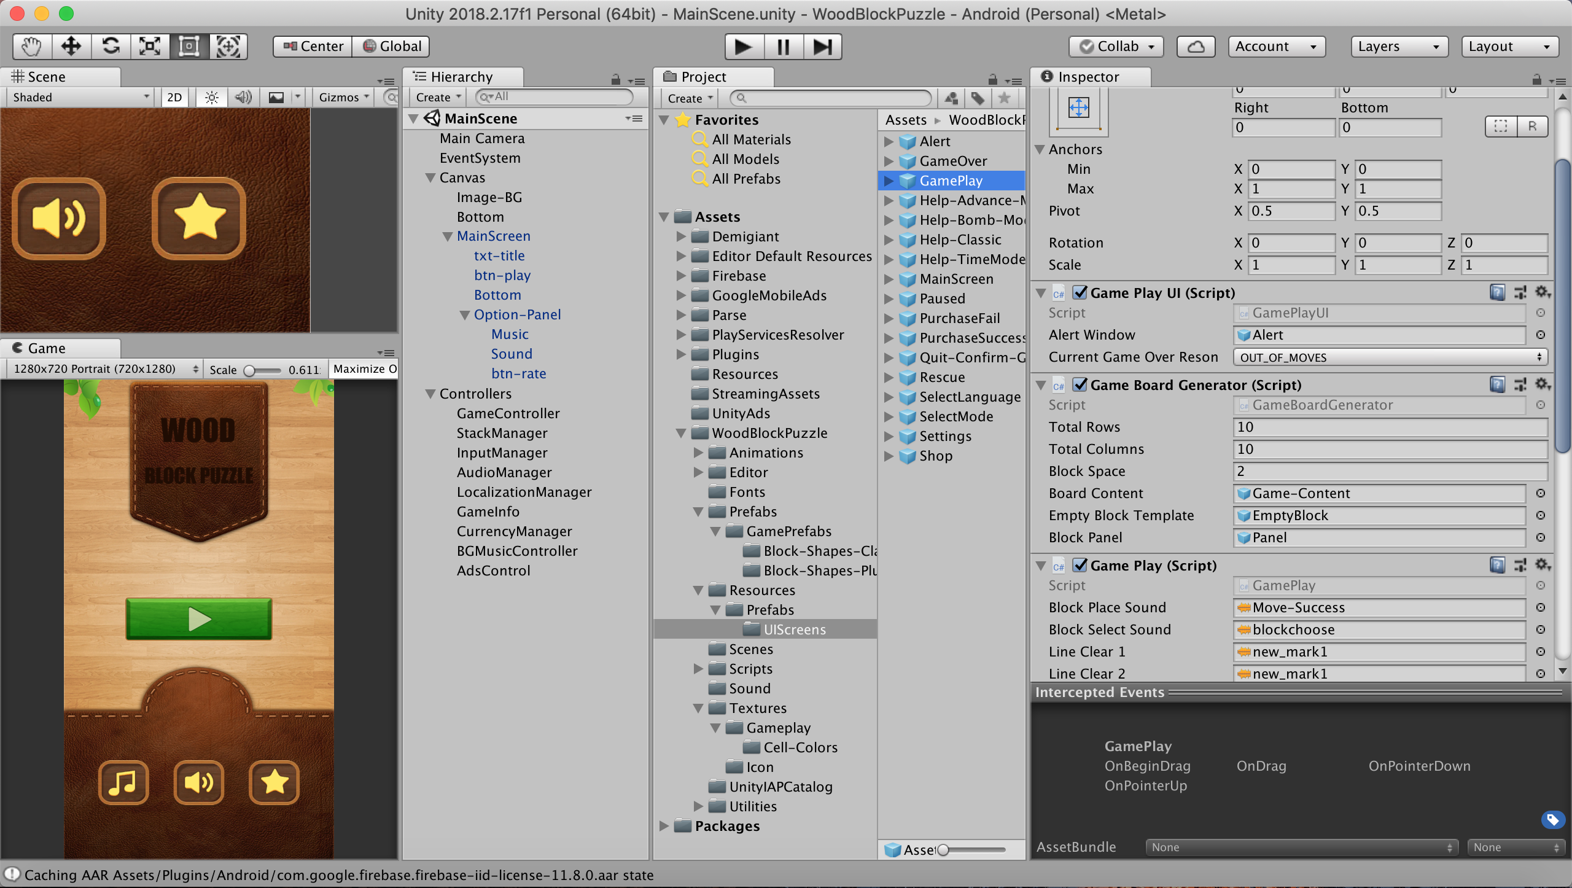The image size is (1572, 888).
Task: Activate the Move tool
Action: (71, 46)
